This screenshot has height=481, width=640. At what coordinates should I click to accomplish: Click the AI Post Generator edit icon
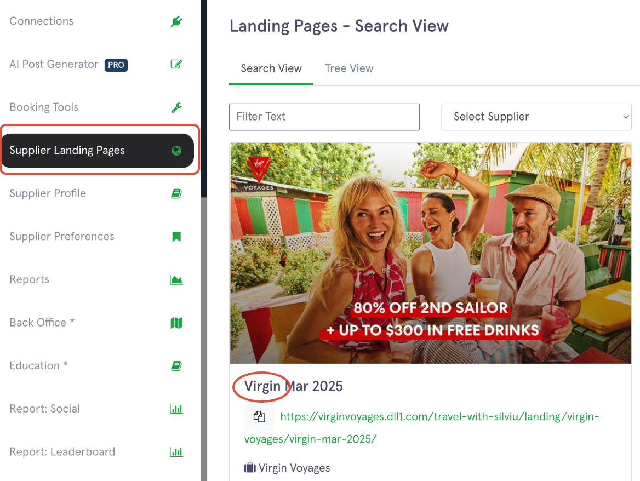[x=176, y=64]
